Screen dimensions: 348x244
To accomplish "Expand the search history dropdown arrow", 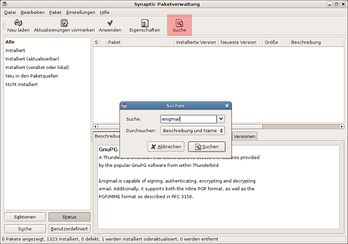I will click(x=221, y=119).
